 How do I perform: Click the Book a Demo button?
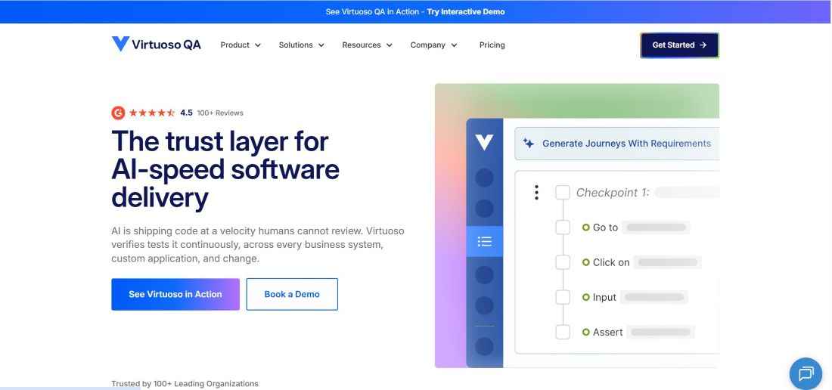(x=292, y=294)
